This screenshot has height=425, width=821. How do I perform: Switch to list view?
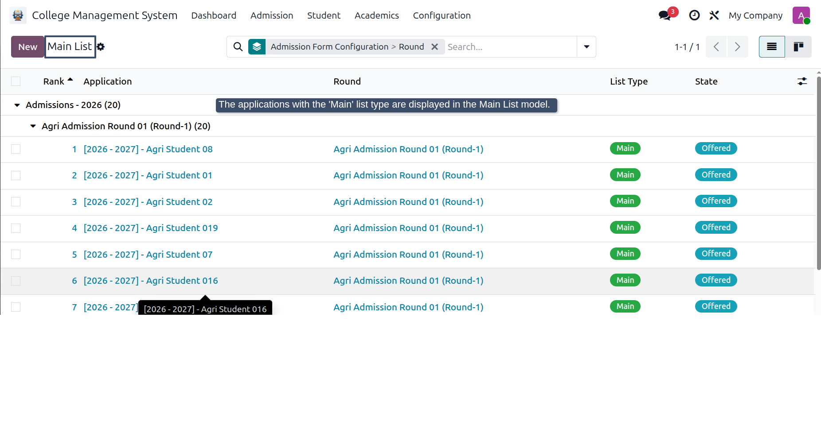coord(772,47)
